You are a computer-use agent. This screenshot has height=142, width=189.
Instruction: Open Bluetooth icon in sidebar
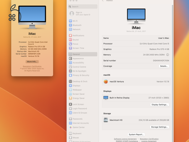pyautogui.click(x=71, y=25)
